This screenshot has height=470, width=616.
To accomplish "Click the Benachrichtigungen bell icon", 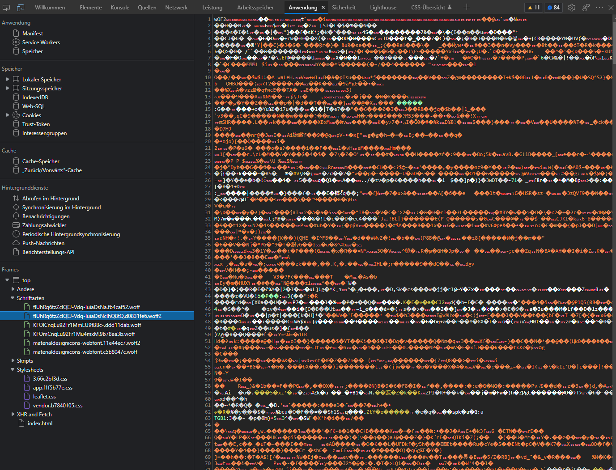I will 16,216.
